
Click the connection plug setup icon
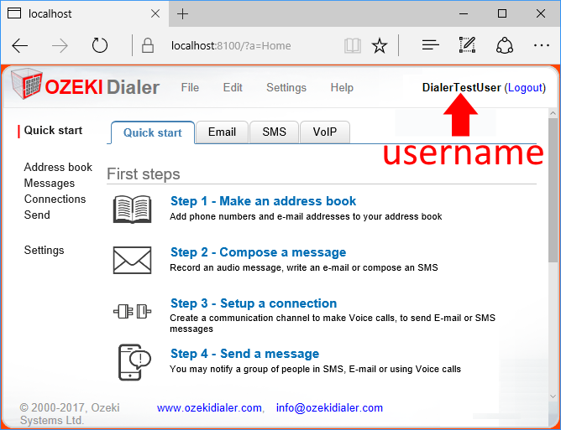coord(132,311)
